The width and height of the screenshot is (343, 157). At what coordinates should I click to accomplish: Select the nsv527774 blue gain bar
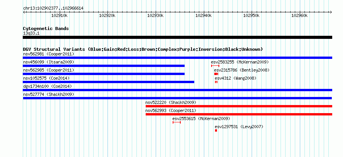click(177, 98)
